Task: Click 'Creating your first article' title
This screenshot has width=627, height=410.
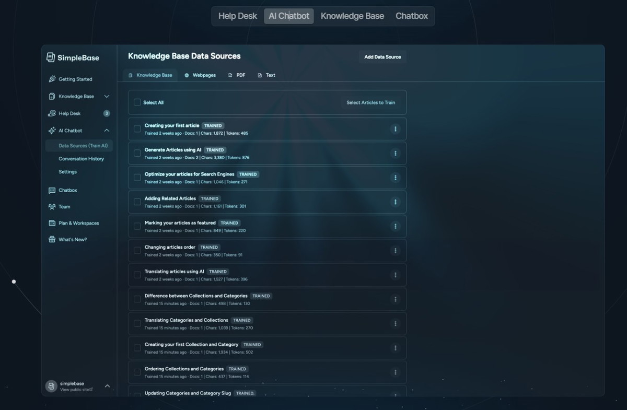Action: (x=172, y=125)
